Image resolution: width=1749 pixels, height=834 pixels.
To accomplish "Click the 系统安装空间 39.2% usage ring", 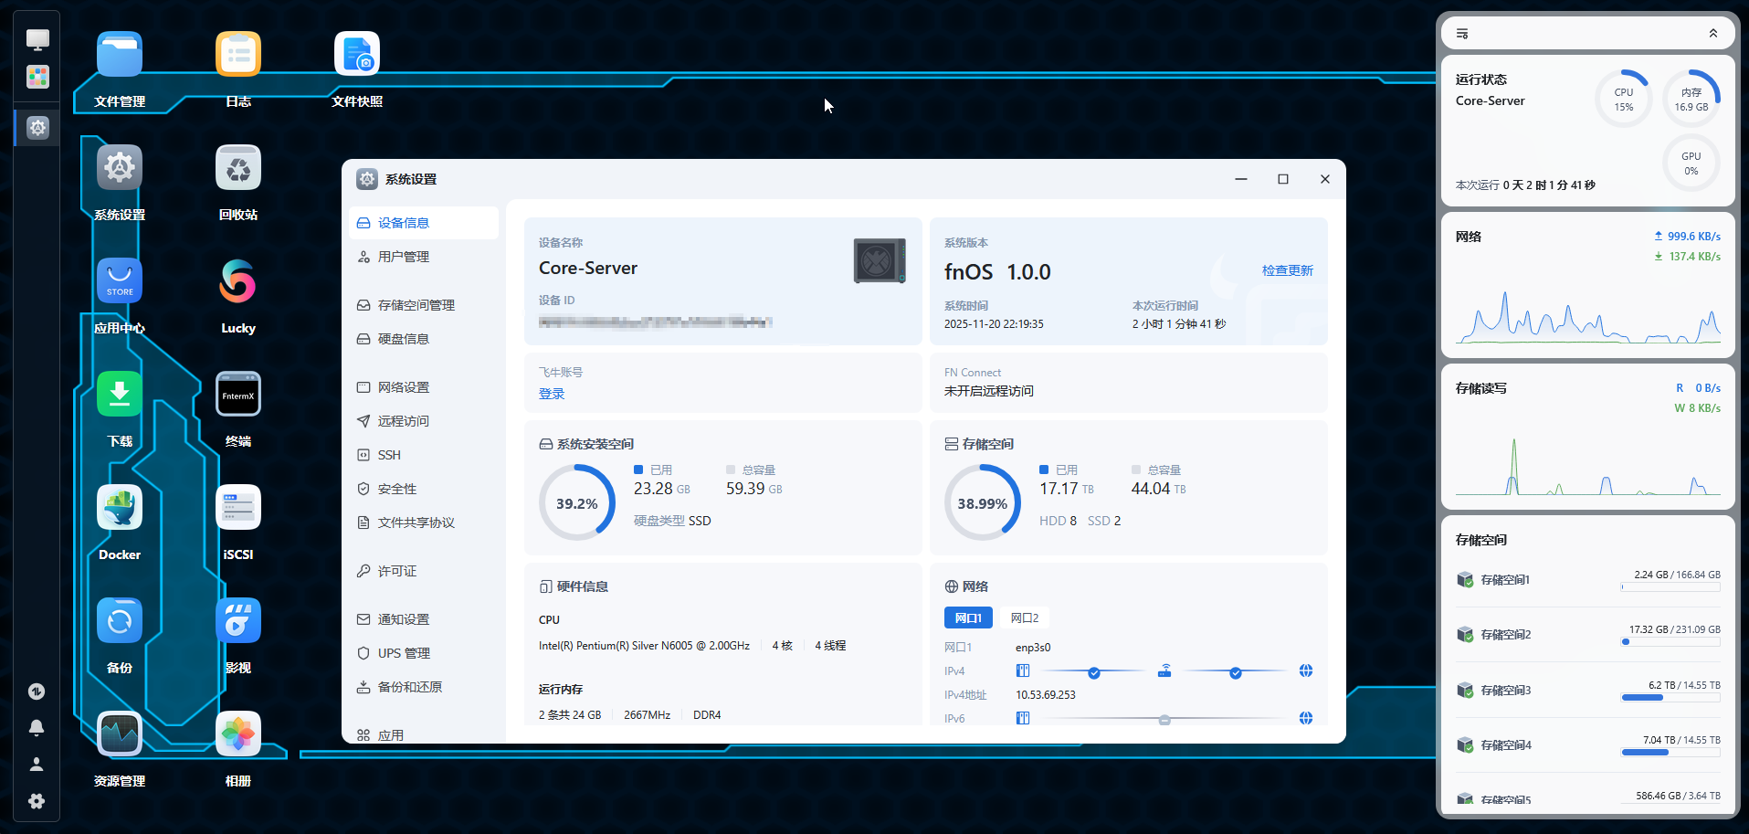I will (577, 502).
